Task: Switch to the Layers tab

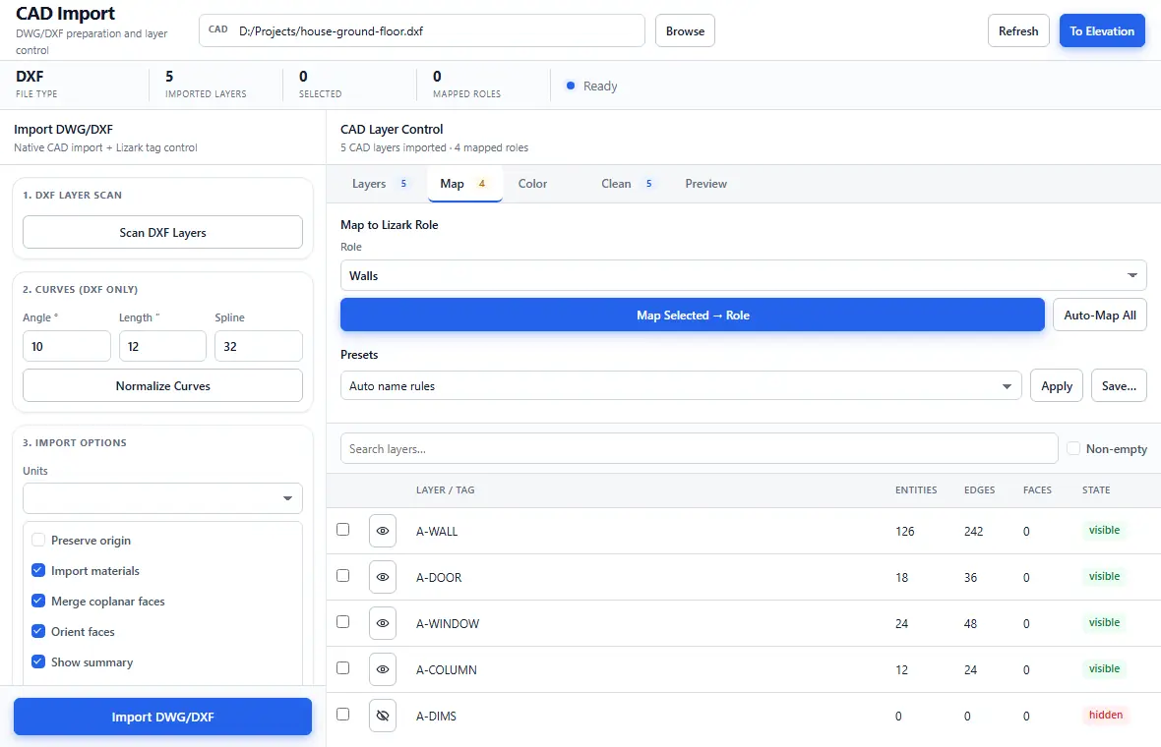Action: [x=379, y=184]
